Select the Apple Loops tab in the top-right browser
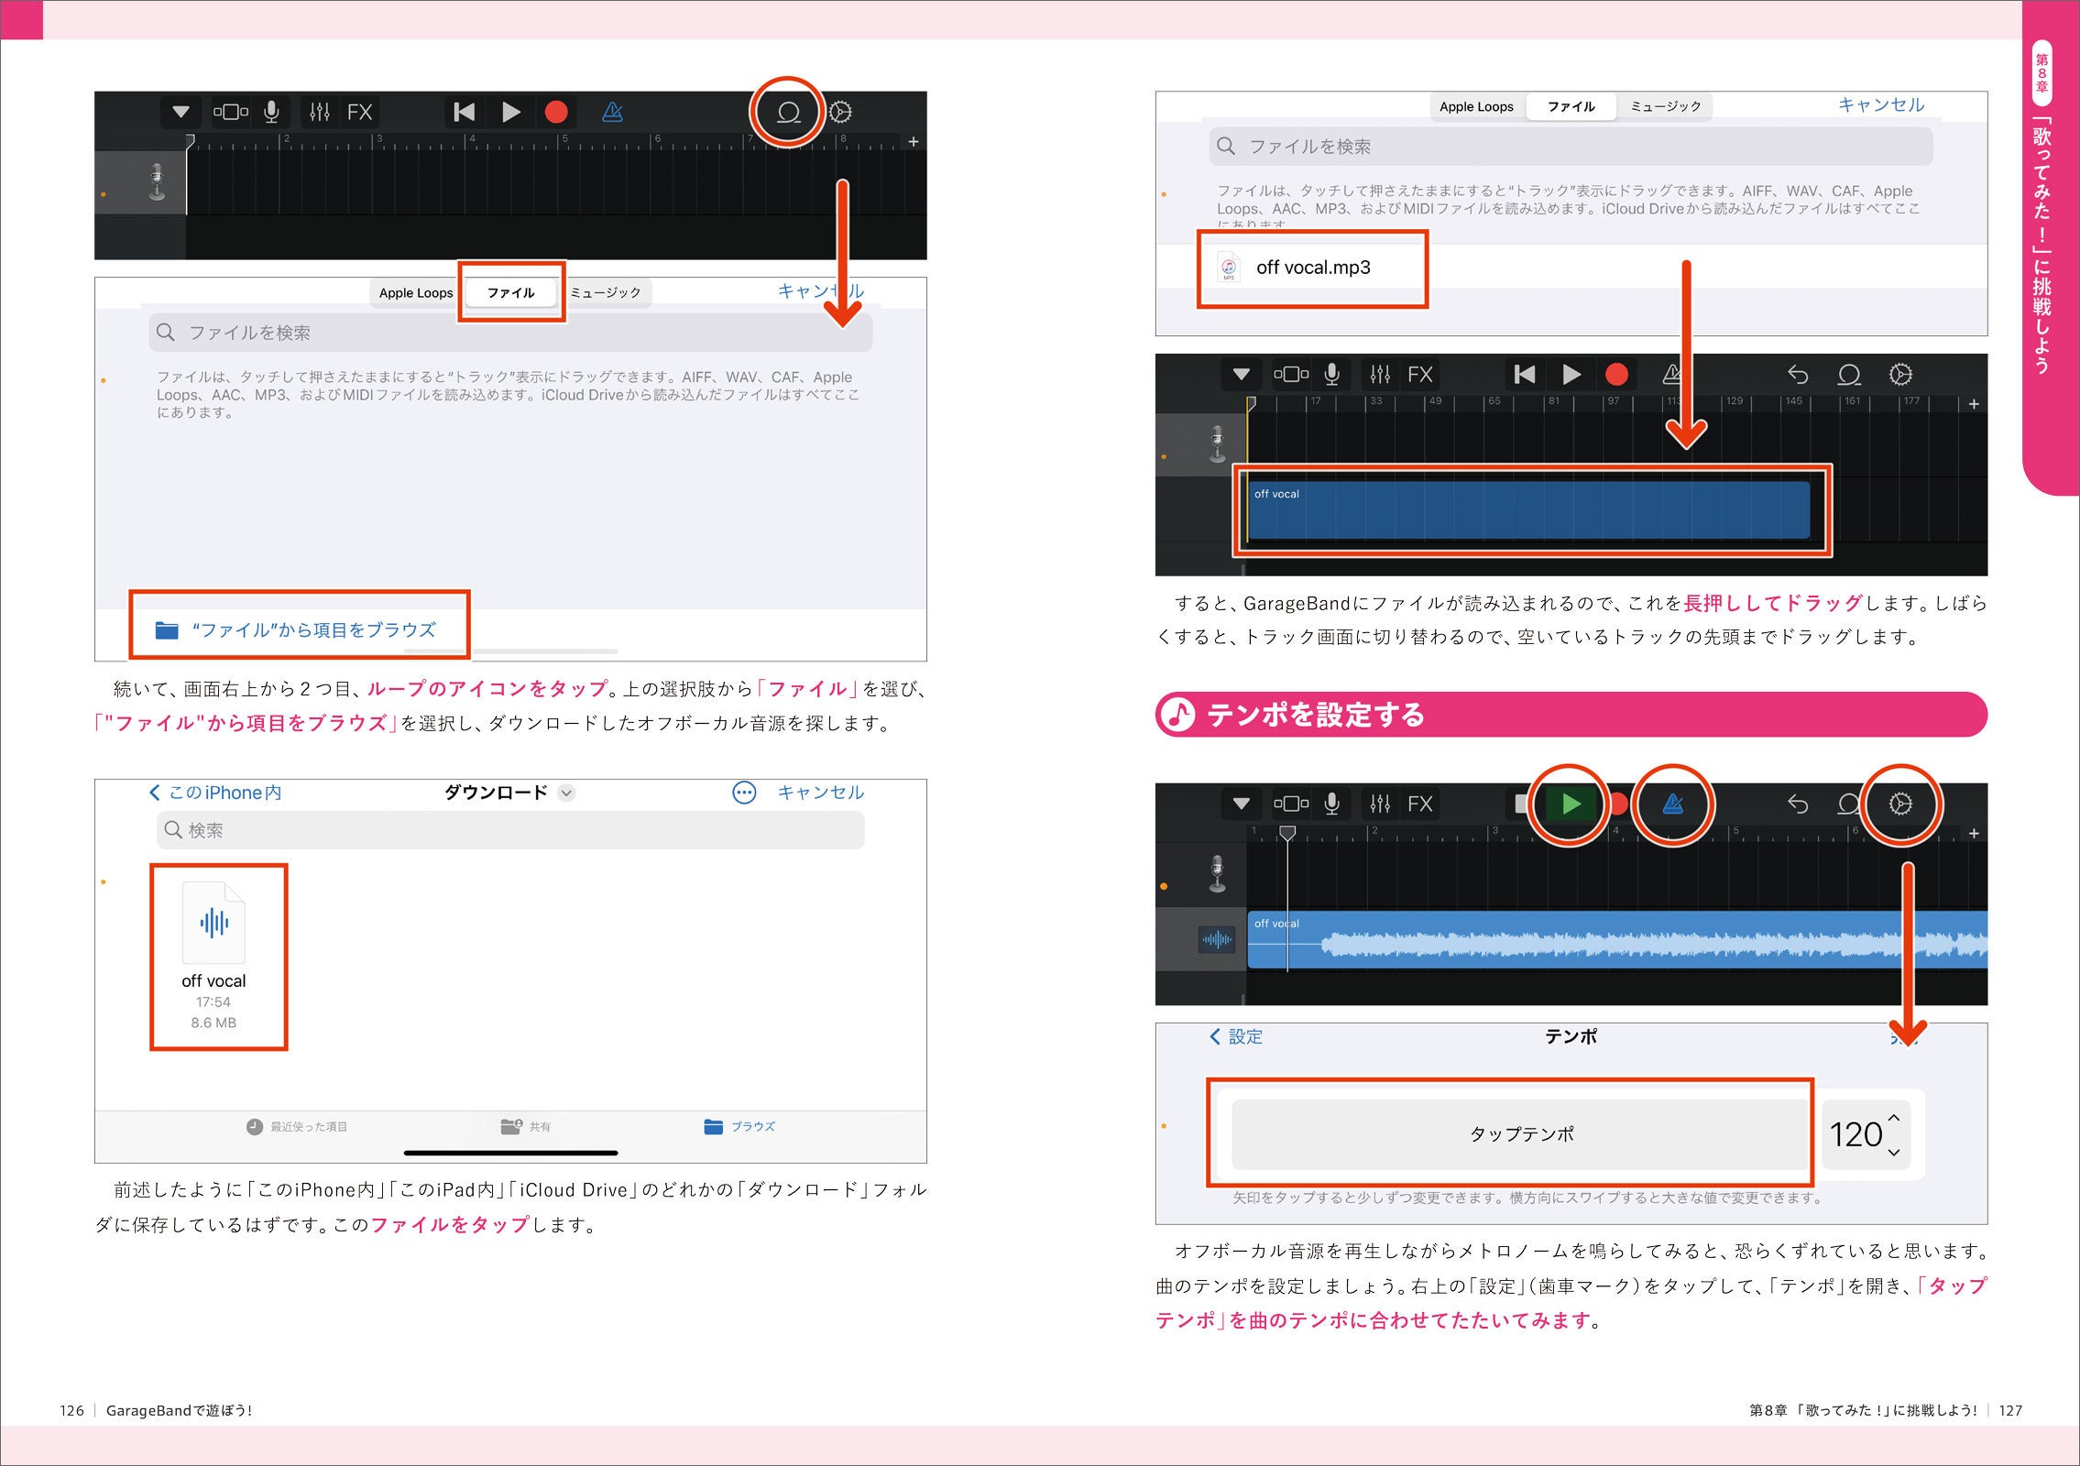The height and width of the screenshot is (1466, 2080). click(x=1476, y=106)
